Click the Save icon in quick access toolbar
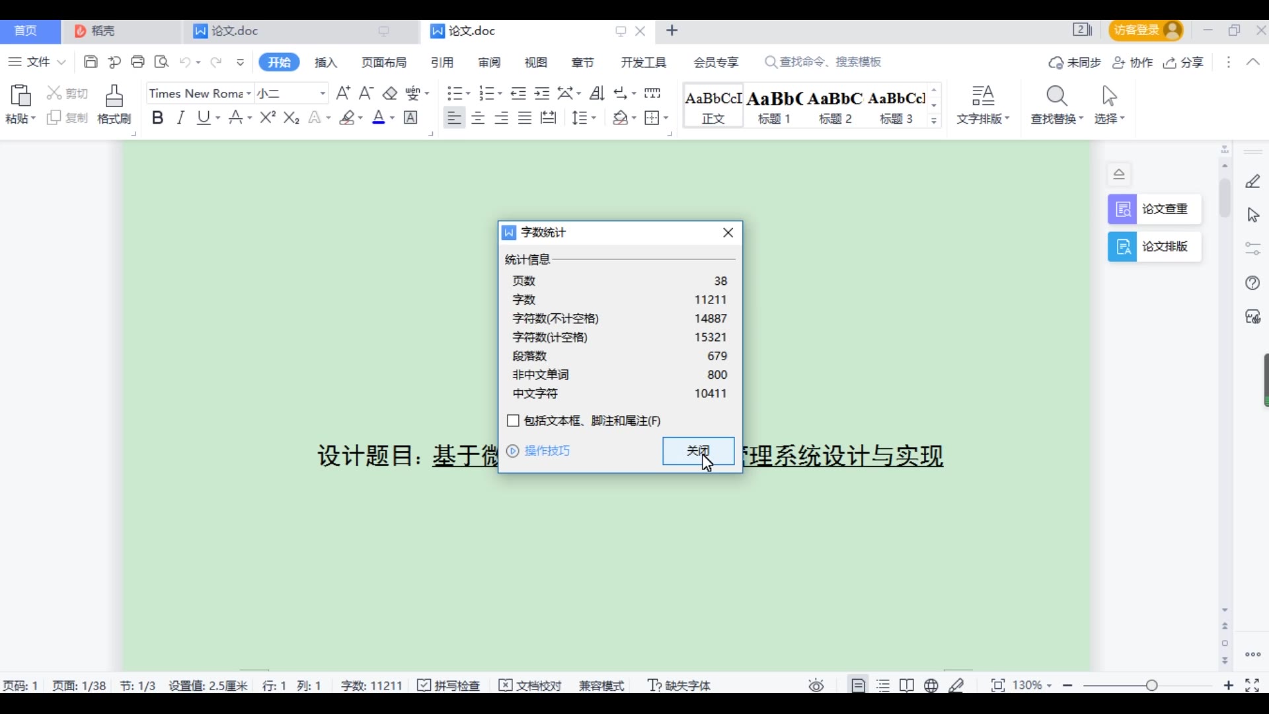Screen dimensions: 1269x714 tap(91, 62)
